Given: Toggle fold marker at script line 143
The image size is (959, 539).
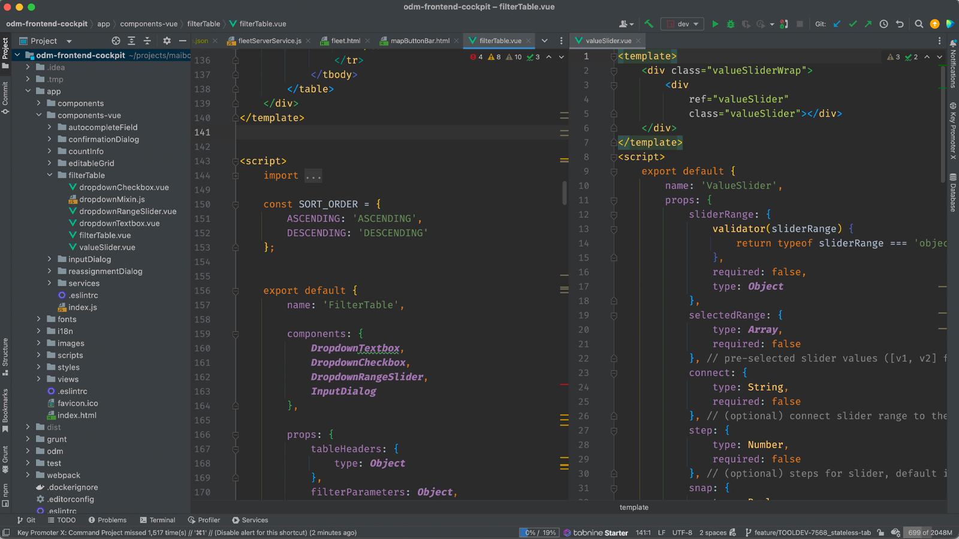Looking at the screenshot, I should pos(236,161).
